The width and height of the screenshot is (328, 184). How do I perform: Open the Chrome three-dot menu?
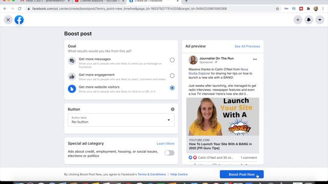(x=323, y=9)
